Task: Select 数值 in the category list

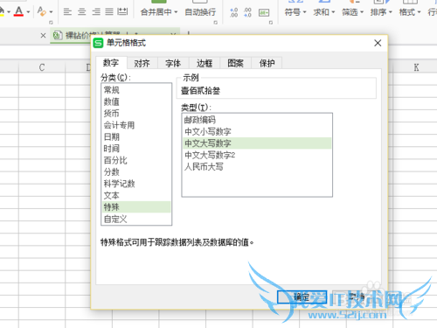Action: [x=136, y=101]
